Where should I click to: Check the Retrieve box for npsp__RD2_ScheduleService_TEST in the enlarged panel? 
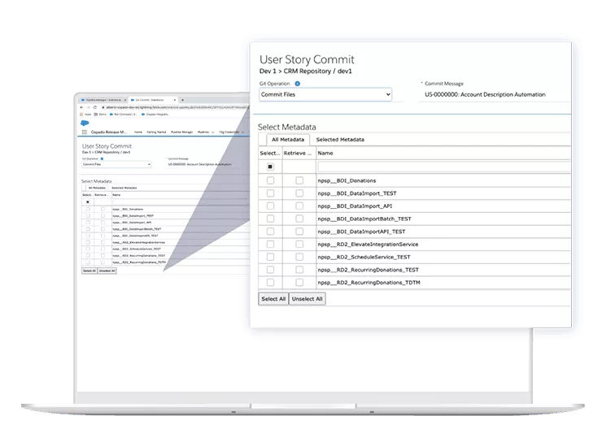click(x=299, y=257)
